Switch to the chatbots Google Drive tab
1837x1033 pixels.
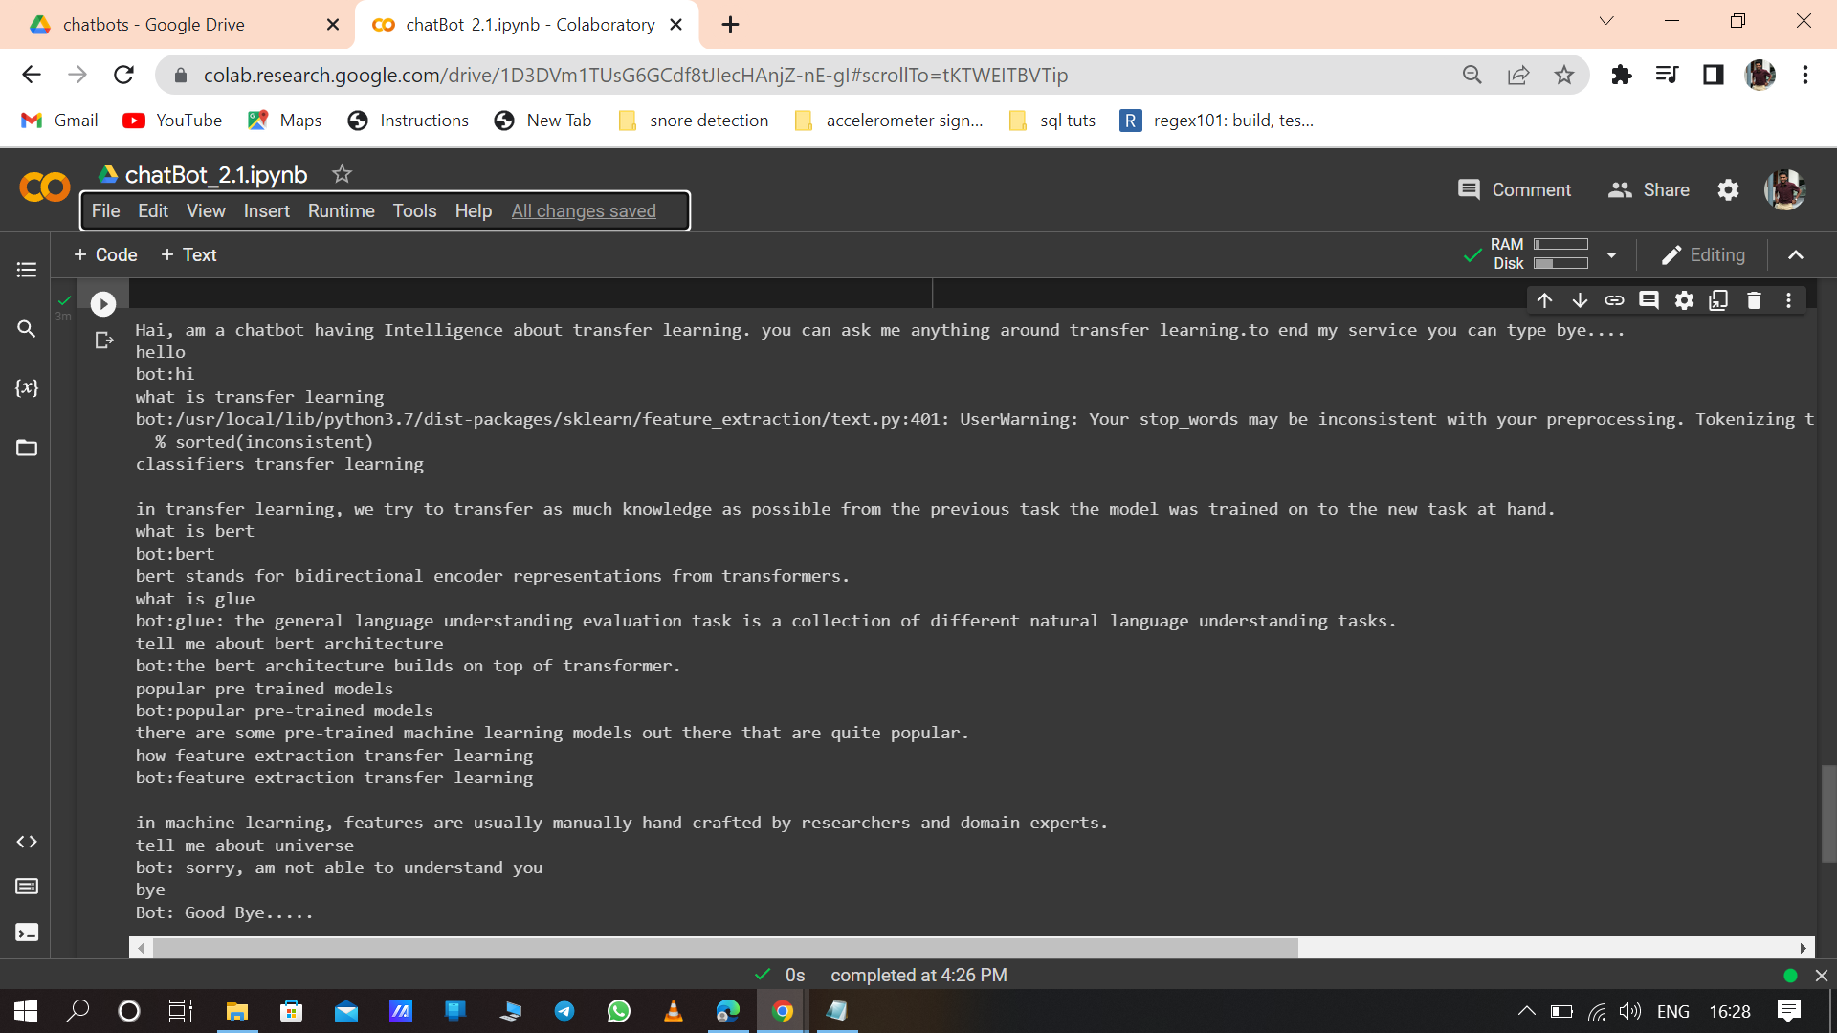click(x=153, y=24)
